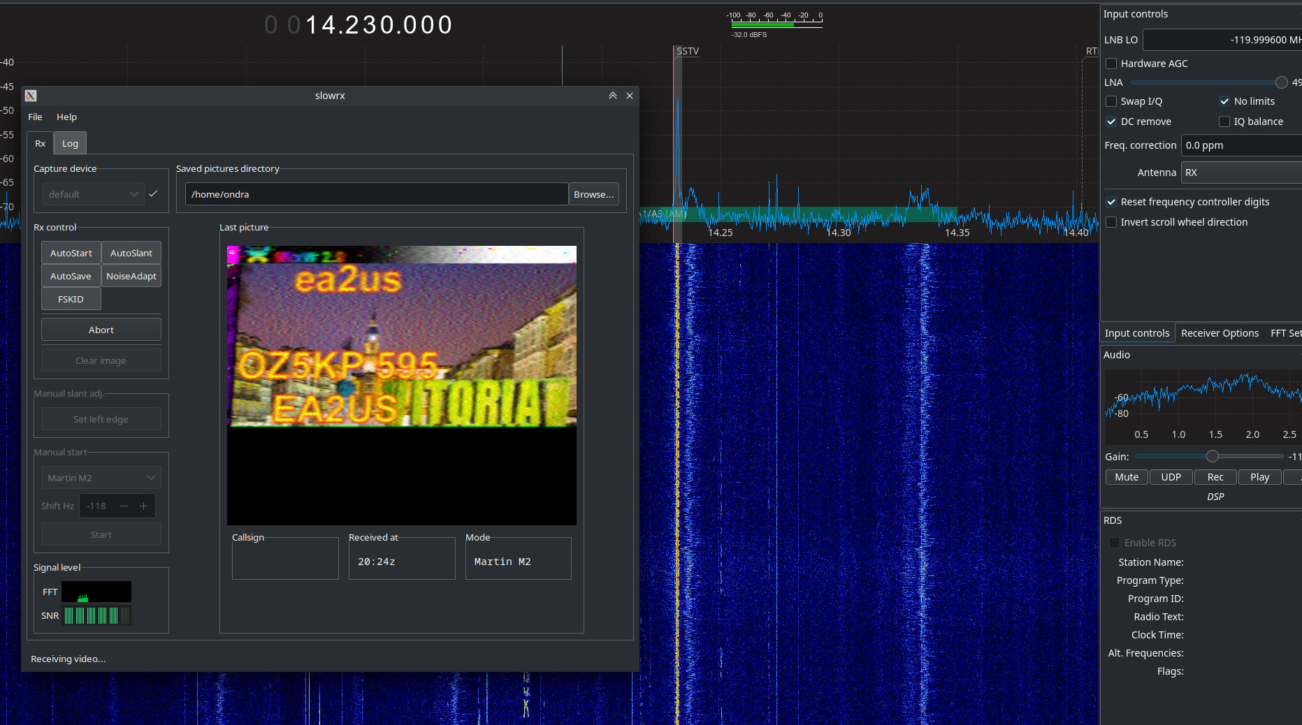Open the Capture device default dropdown
This screenshot has height=725, width=1302.
[93, 194]
